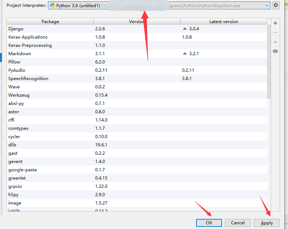Select the cffi package
The width and height of the screenshot is (288, 229).
pos(137,120)
